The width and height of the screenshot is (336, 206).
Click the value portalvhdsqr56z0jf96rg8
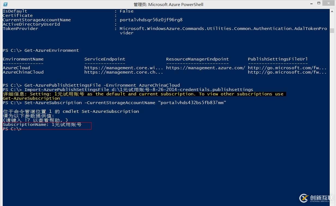(151, 20)
